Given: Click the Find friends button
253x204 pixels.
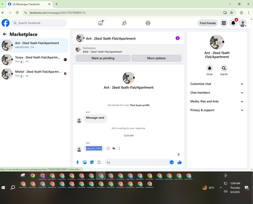Looking at the screenshot, I should click(207, 23).
